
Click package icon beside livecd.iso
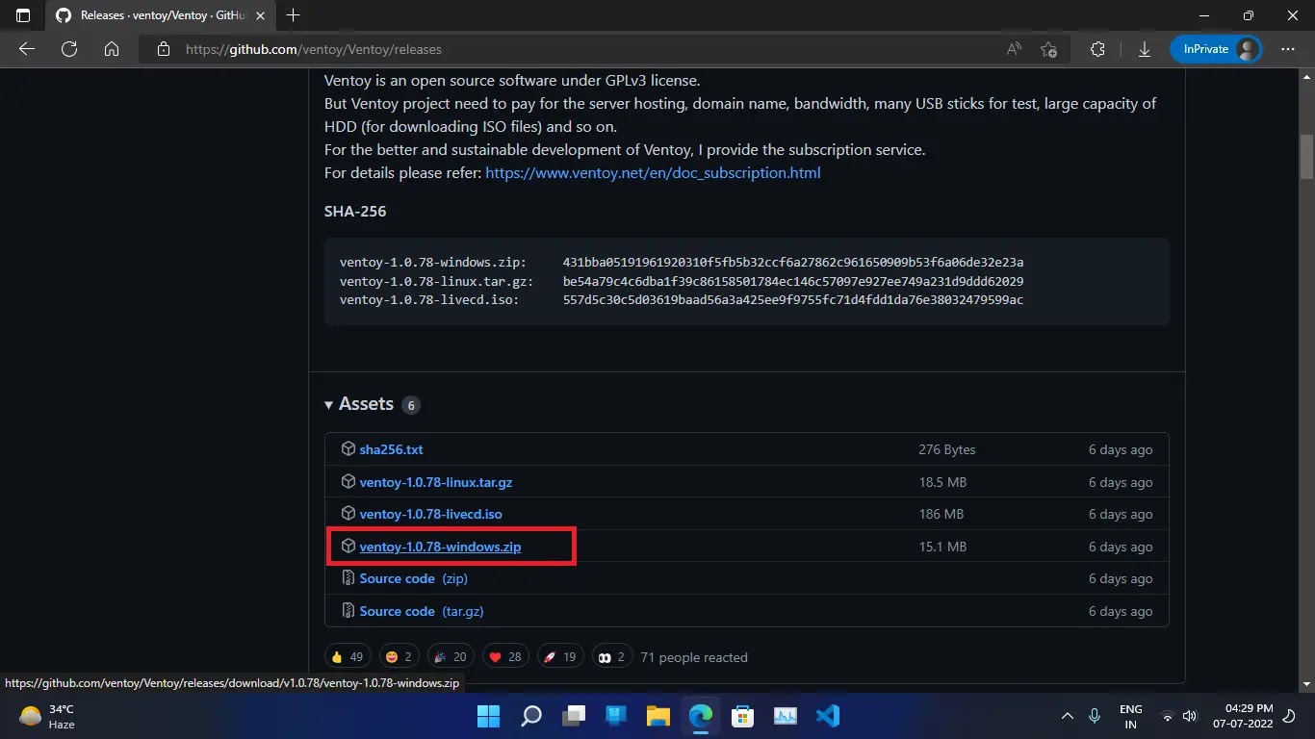[x=348, y=514]
